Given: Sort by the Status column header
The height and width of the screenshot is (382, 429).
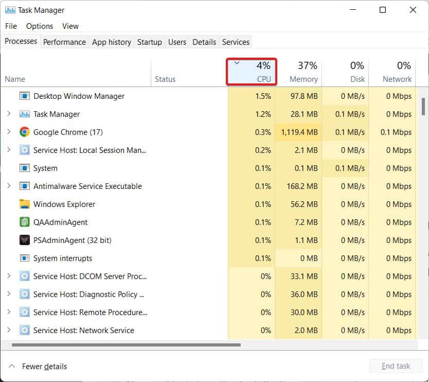Looking at the screenshot, I should pos(189,72).
